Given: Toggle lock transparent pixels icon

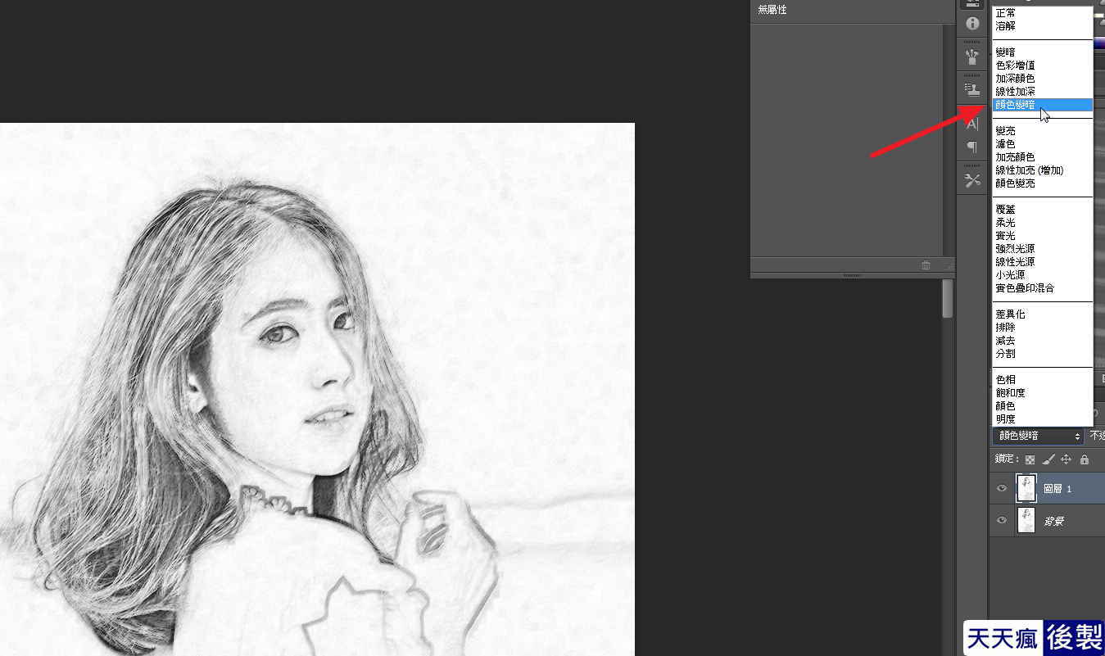Looking at the screenshot, I should point(1030,459).
